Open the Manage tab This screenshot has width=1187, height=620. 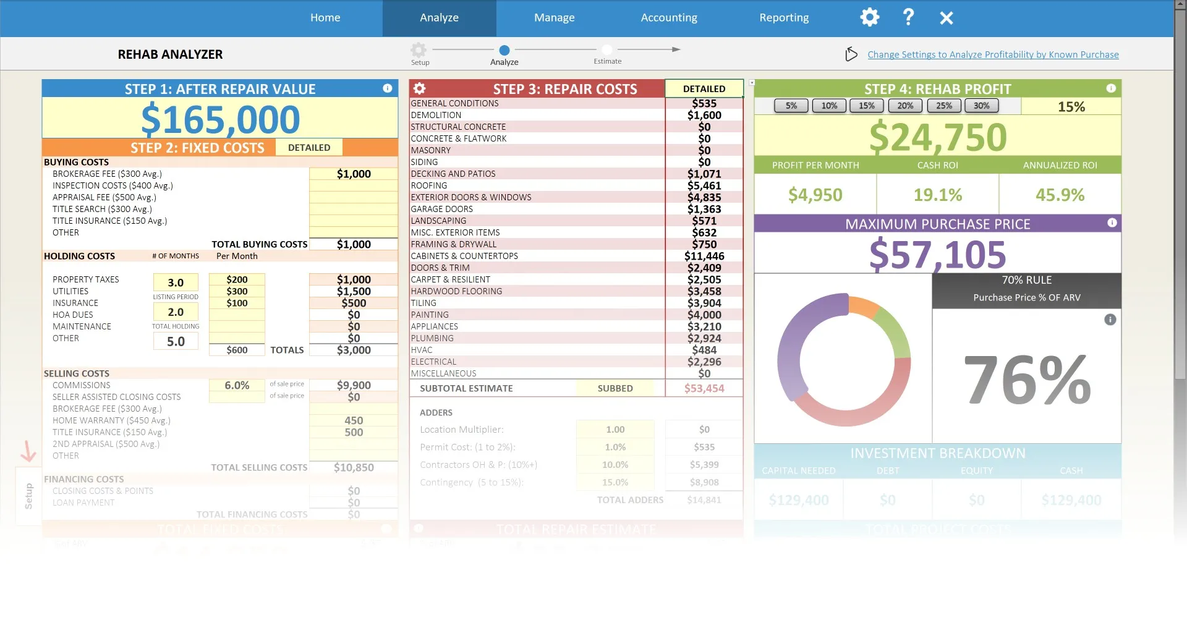pos(554,18)
